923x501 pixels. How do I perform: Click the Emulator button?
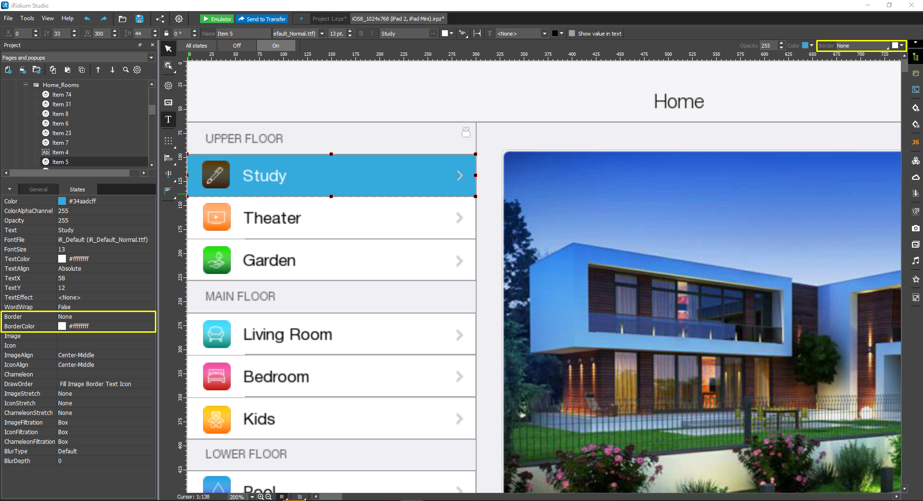(217, 19)
